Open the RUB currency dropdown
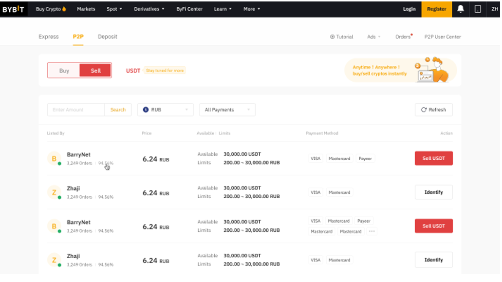Image resolution: width=502 pixels, height=282 pixels. 166,110
